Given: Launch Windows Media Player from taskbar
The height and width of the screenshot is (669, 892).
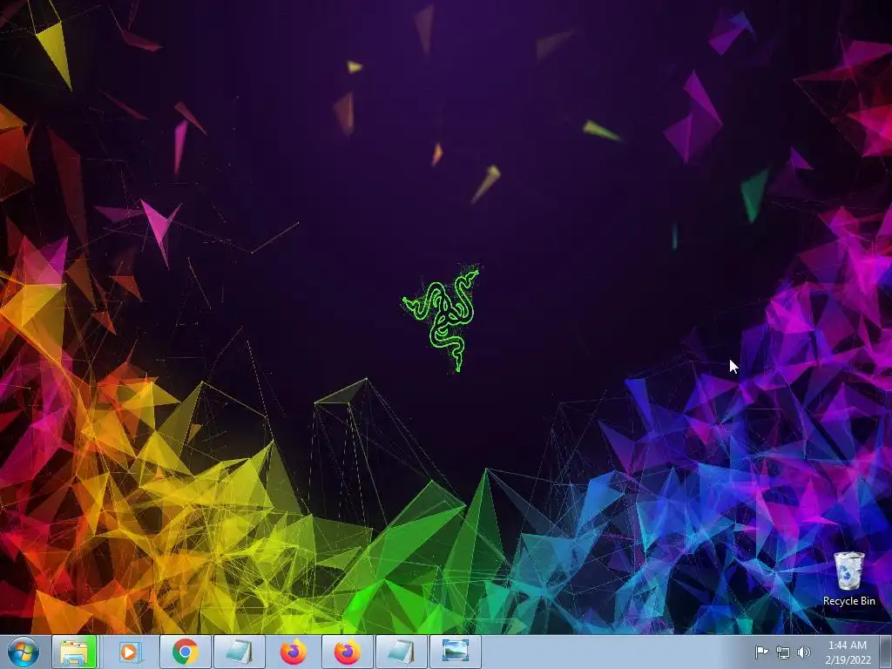Looking at the screenshot, I should (132, 652).
